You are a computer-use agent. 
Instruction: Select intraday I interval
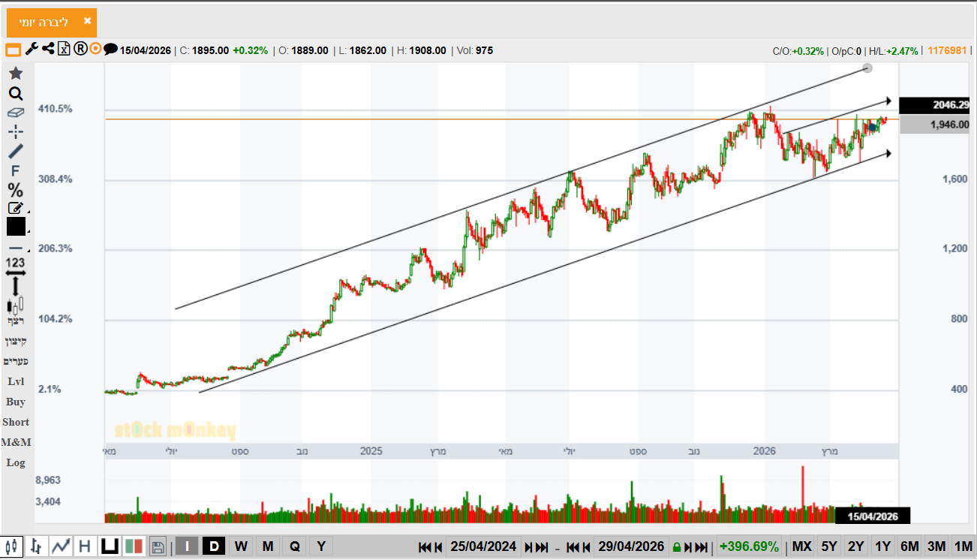pos(188,546)
